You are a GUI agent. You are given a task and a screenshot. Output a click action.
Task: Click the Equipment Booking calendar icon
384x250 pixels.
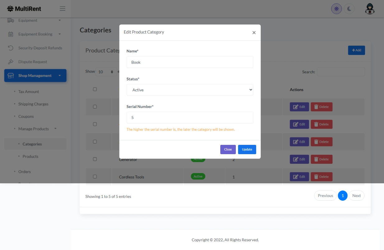pos(11,34)
